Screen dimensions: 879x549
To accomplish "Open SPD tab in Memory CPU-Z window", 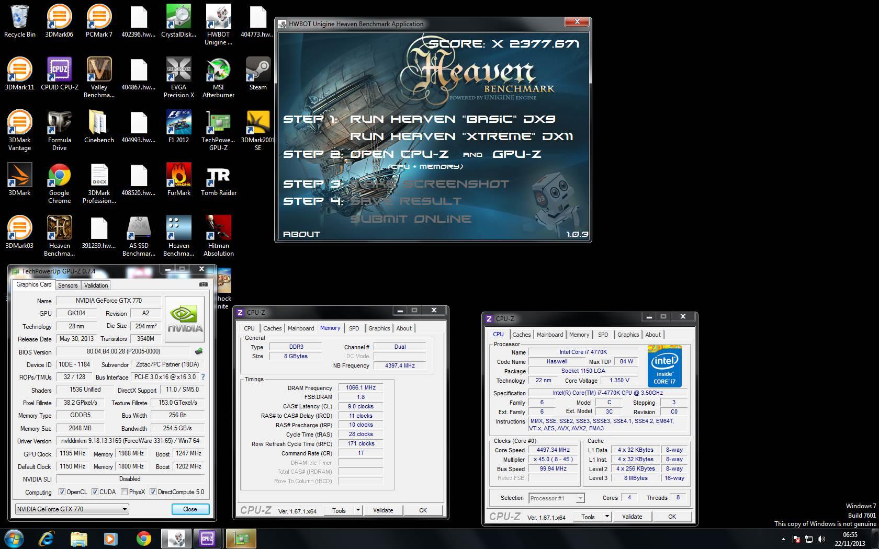I will coord(354,328).
